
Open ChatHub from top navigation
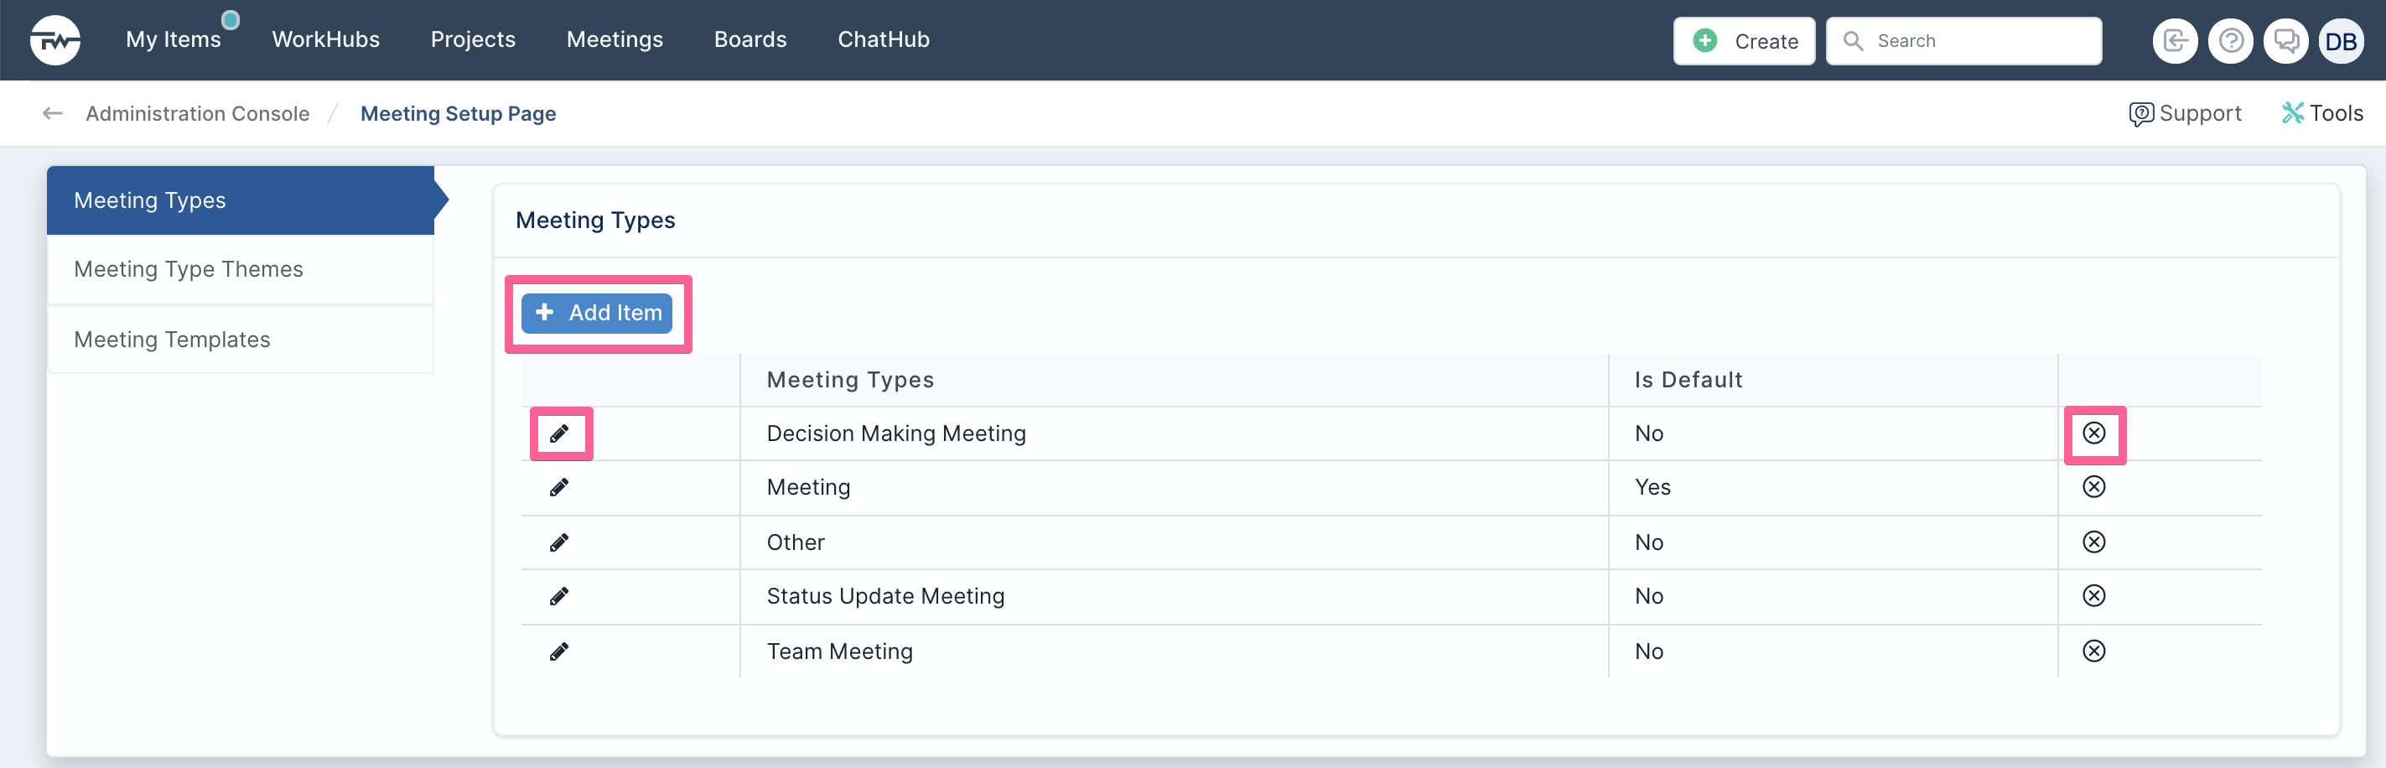883,40
